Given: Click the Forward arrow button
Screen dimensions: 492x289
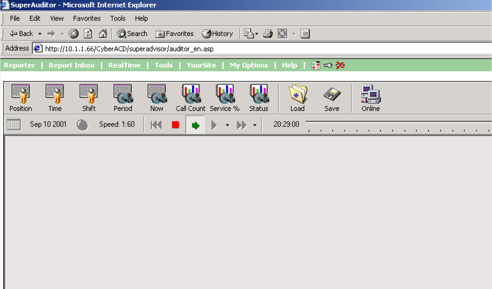Looking at the screenshot, I should click(51, 33).
